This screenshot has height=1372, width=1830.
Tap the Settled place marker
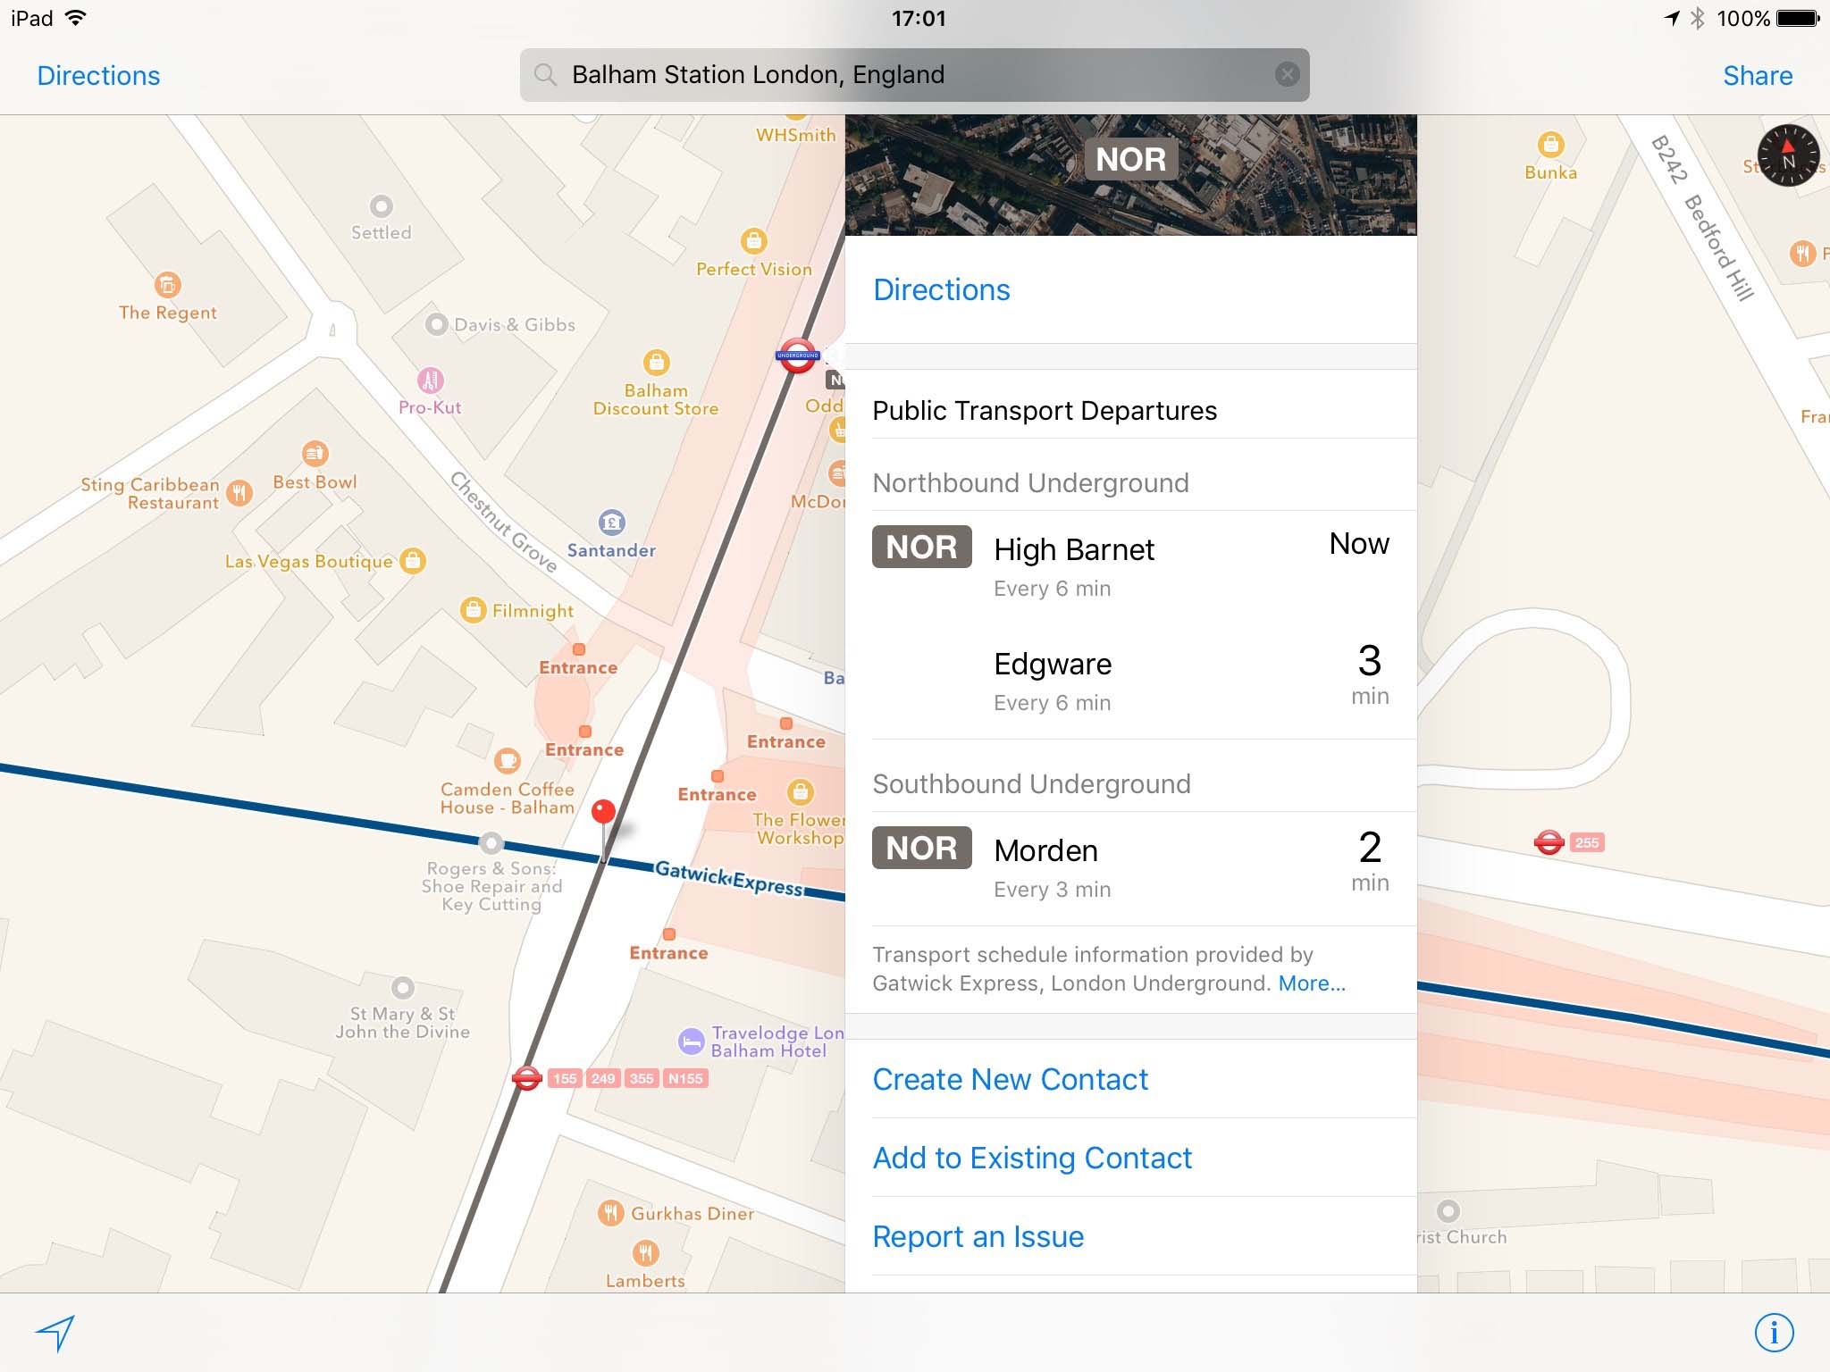(x=382, y=206)
